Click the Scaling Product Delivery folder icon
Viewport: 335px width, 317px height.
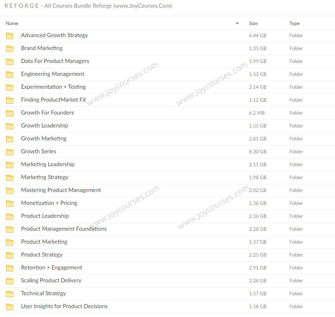point(10,281)
